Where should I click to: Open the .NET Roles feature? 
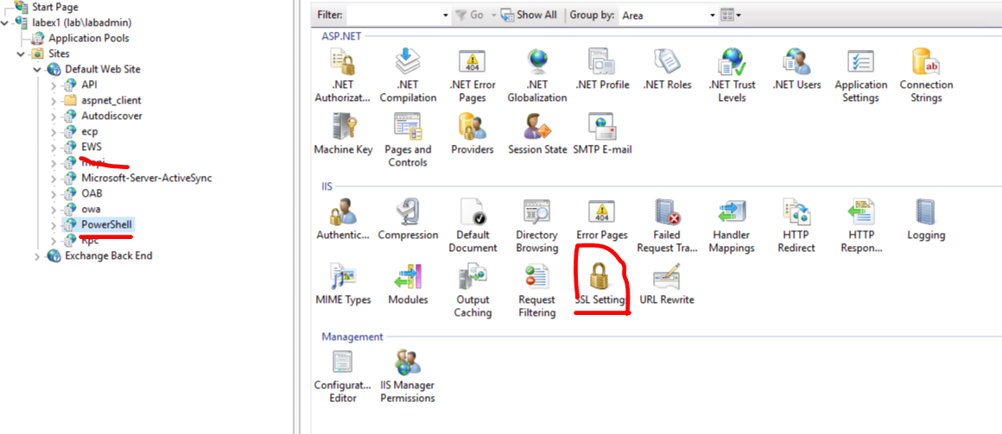pyautogui.click(x=667, y=70)
